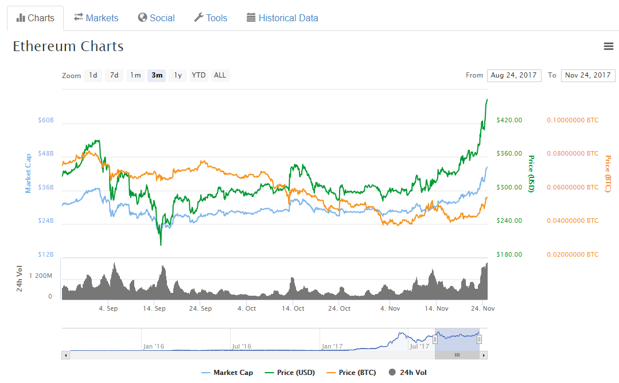Click the From date field
The width and height of the screenshot is (619, 383).
click(x=513, y=75)
